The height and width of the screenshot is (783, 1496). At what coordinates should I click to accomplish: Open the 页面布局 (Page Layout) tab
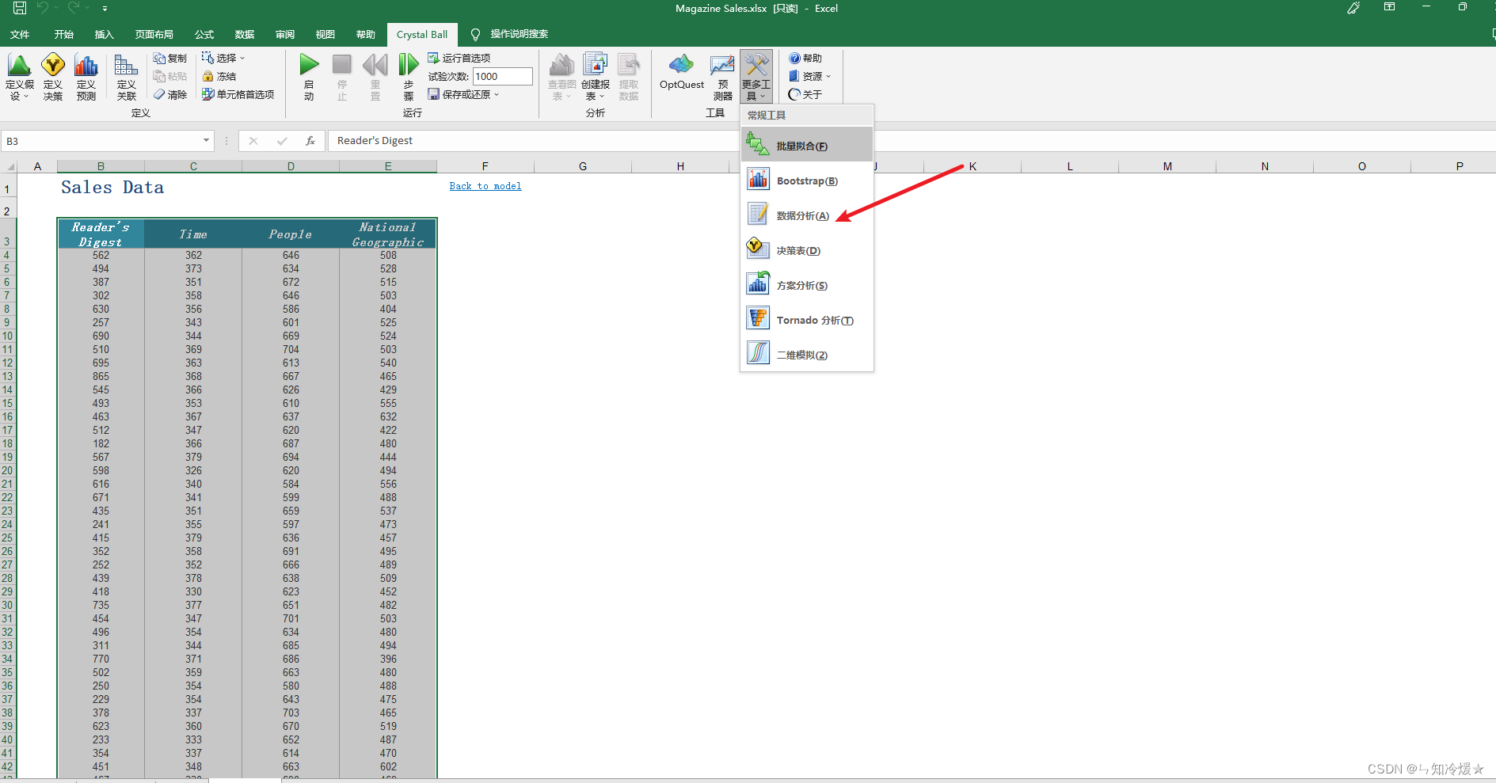point(154,34)
